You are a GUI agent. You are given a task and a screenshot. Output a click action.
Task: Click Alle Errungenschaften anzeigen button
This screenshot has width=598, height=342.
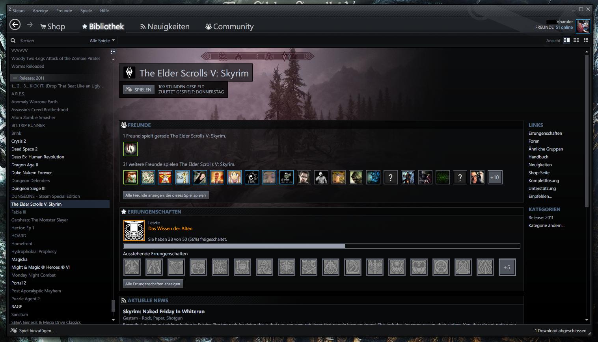click(x=153, y=284)
